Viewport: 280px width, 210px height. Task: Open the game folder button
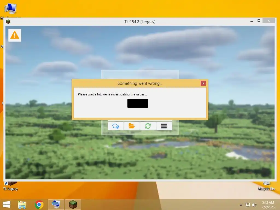point(132,126)
